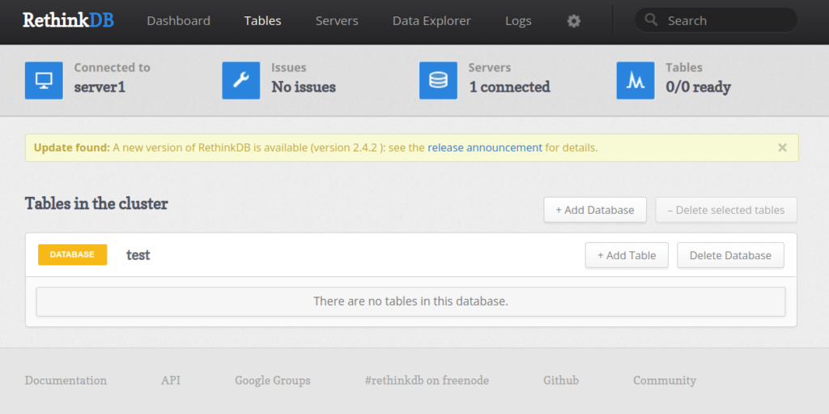Click the test database name
The image size is (829, 414).
tap(138, 255)
